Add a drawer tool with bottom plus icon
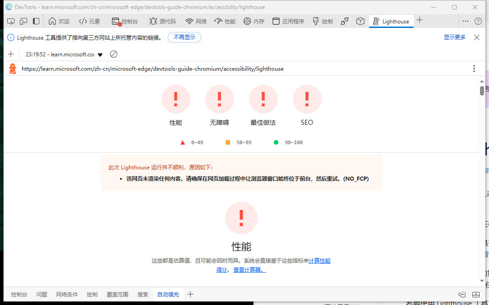 pyautogui.click(x=190, y=294)
